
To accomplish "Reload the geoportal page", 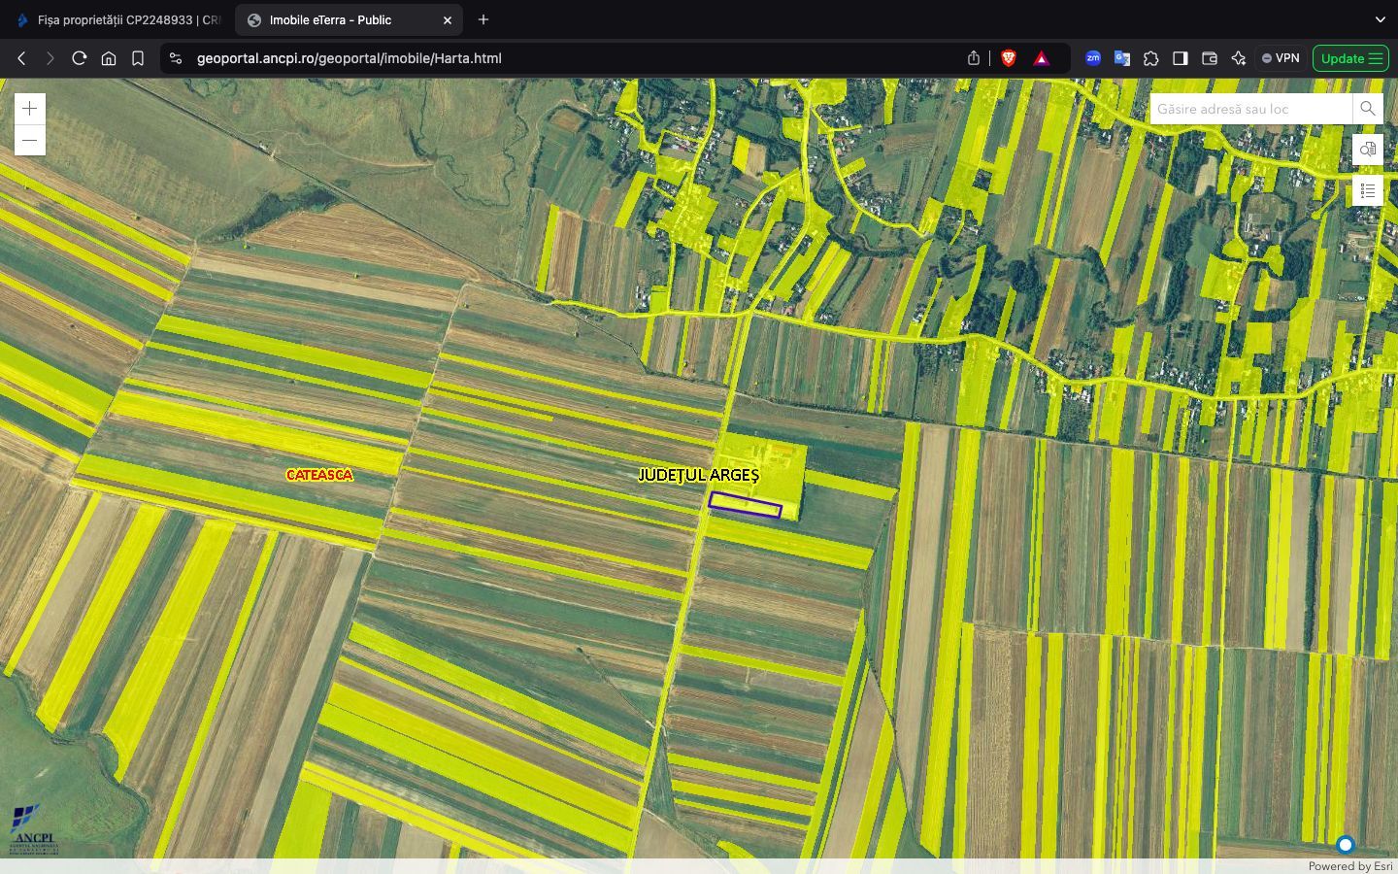I will (x=80, y=58).
